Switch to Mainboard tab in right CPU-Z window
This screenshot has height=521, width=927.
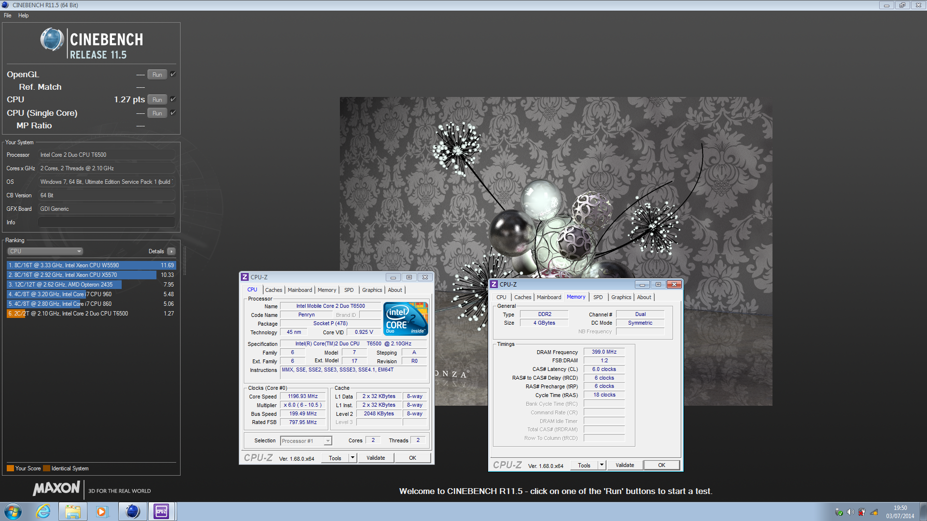point(549,297)
